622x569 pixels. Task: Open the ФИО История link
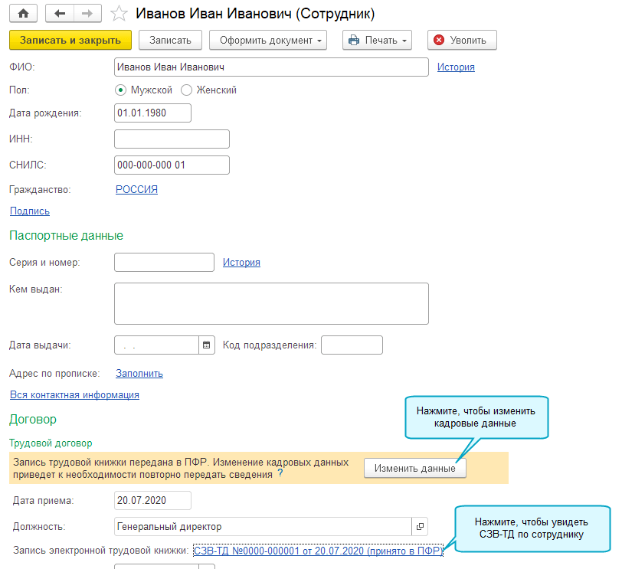pos(456,67)
